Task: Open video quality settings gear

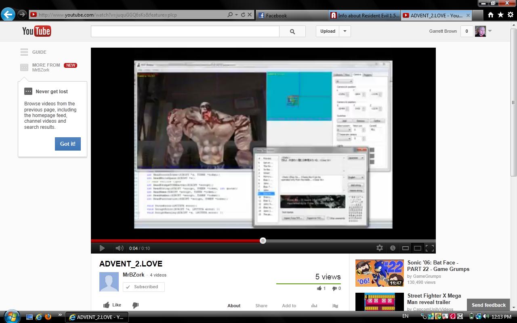Action: [380, 248]
